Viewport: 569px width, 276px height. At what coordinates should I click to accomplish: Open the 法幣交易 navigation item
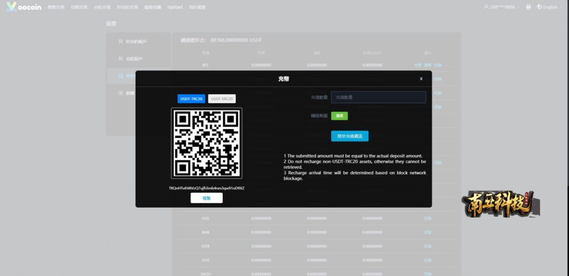(x=79, y=7)
